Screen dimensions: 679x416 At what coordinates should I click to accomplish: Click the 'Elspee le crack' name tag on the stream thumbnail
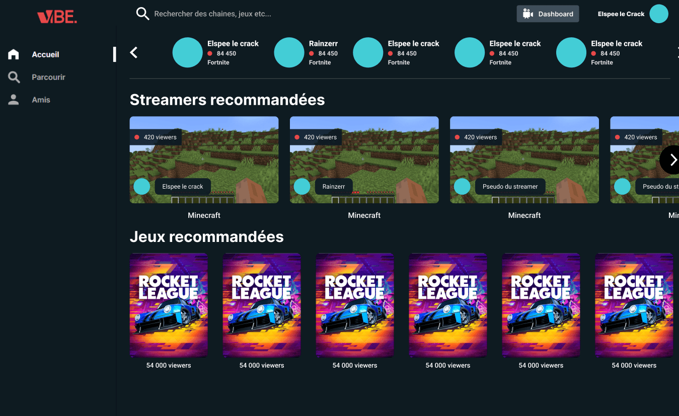183,187
